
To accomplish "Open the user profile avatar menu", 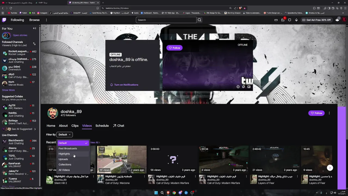I will pyautogui.click(x=344, y=20).
